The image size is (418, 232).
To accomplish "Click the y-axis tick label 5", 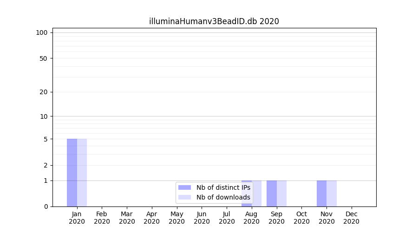I will (x=46, y=139).
